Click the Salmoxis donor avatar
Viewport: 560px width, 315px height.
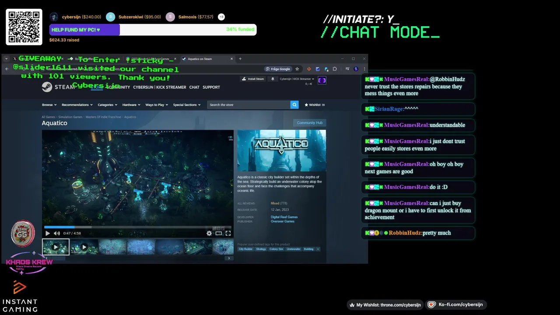(x=170, y=17)
